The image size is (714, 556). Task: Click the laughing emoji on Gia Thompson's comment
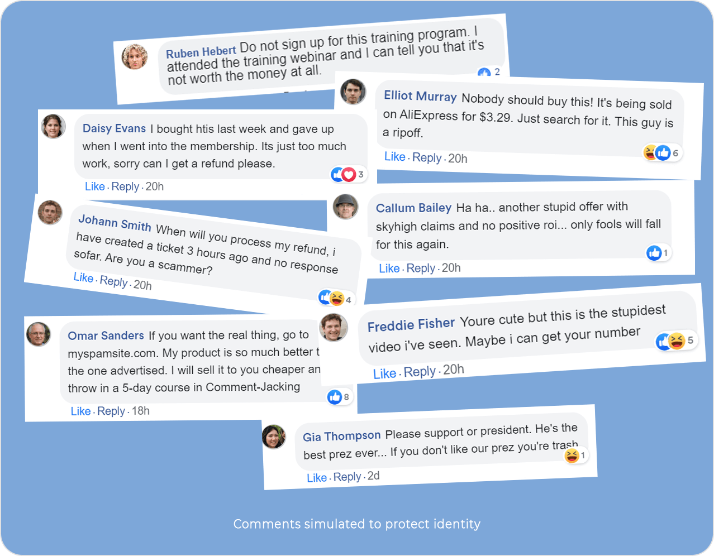pos(572,456)
